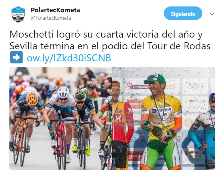Click the green cap of the yellow jersey rider

pos(155,79)
